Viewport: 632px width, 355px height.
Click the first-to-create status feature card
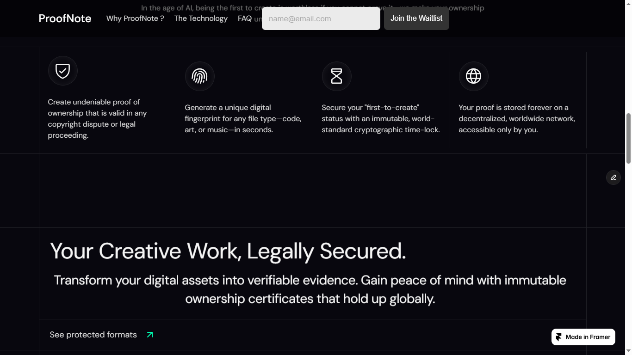(x=381, y=100)
